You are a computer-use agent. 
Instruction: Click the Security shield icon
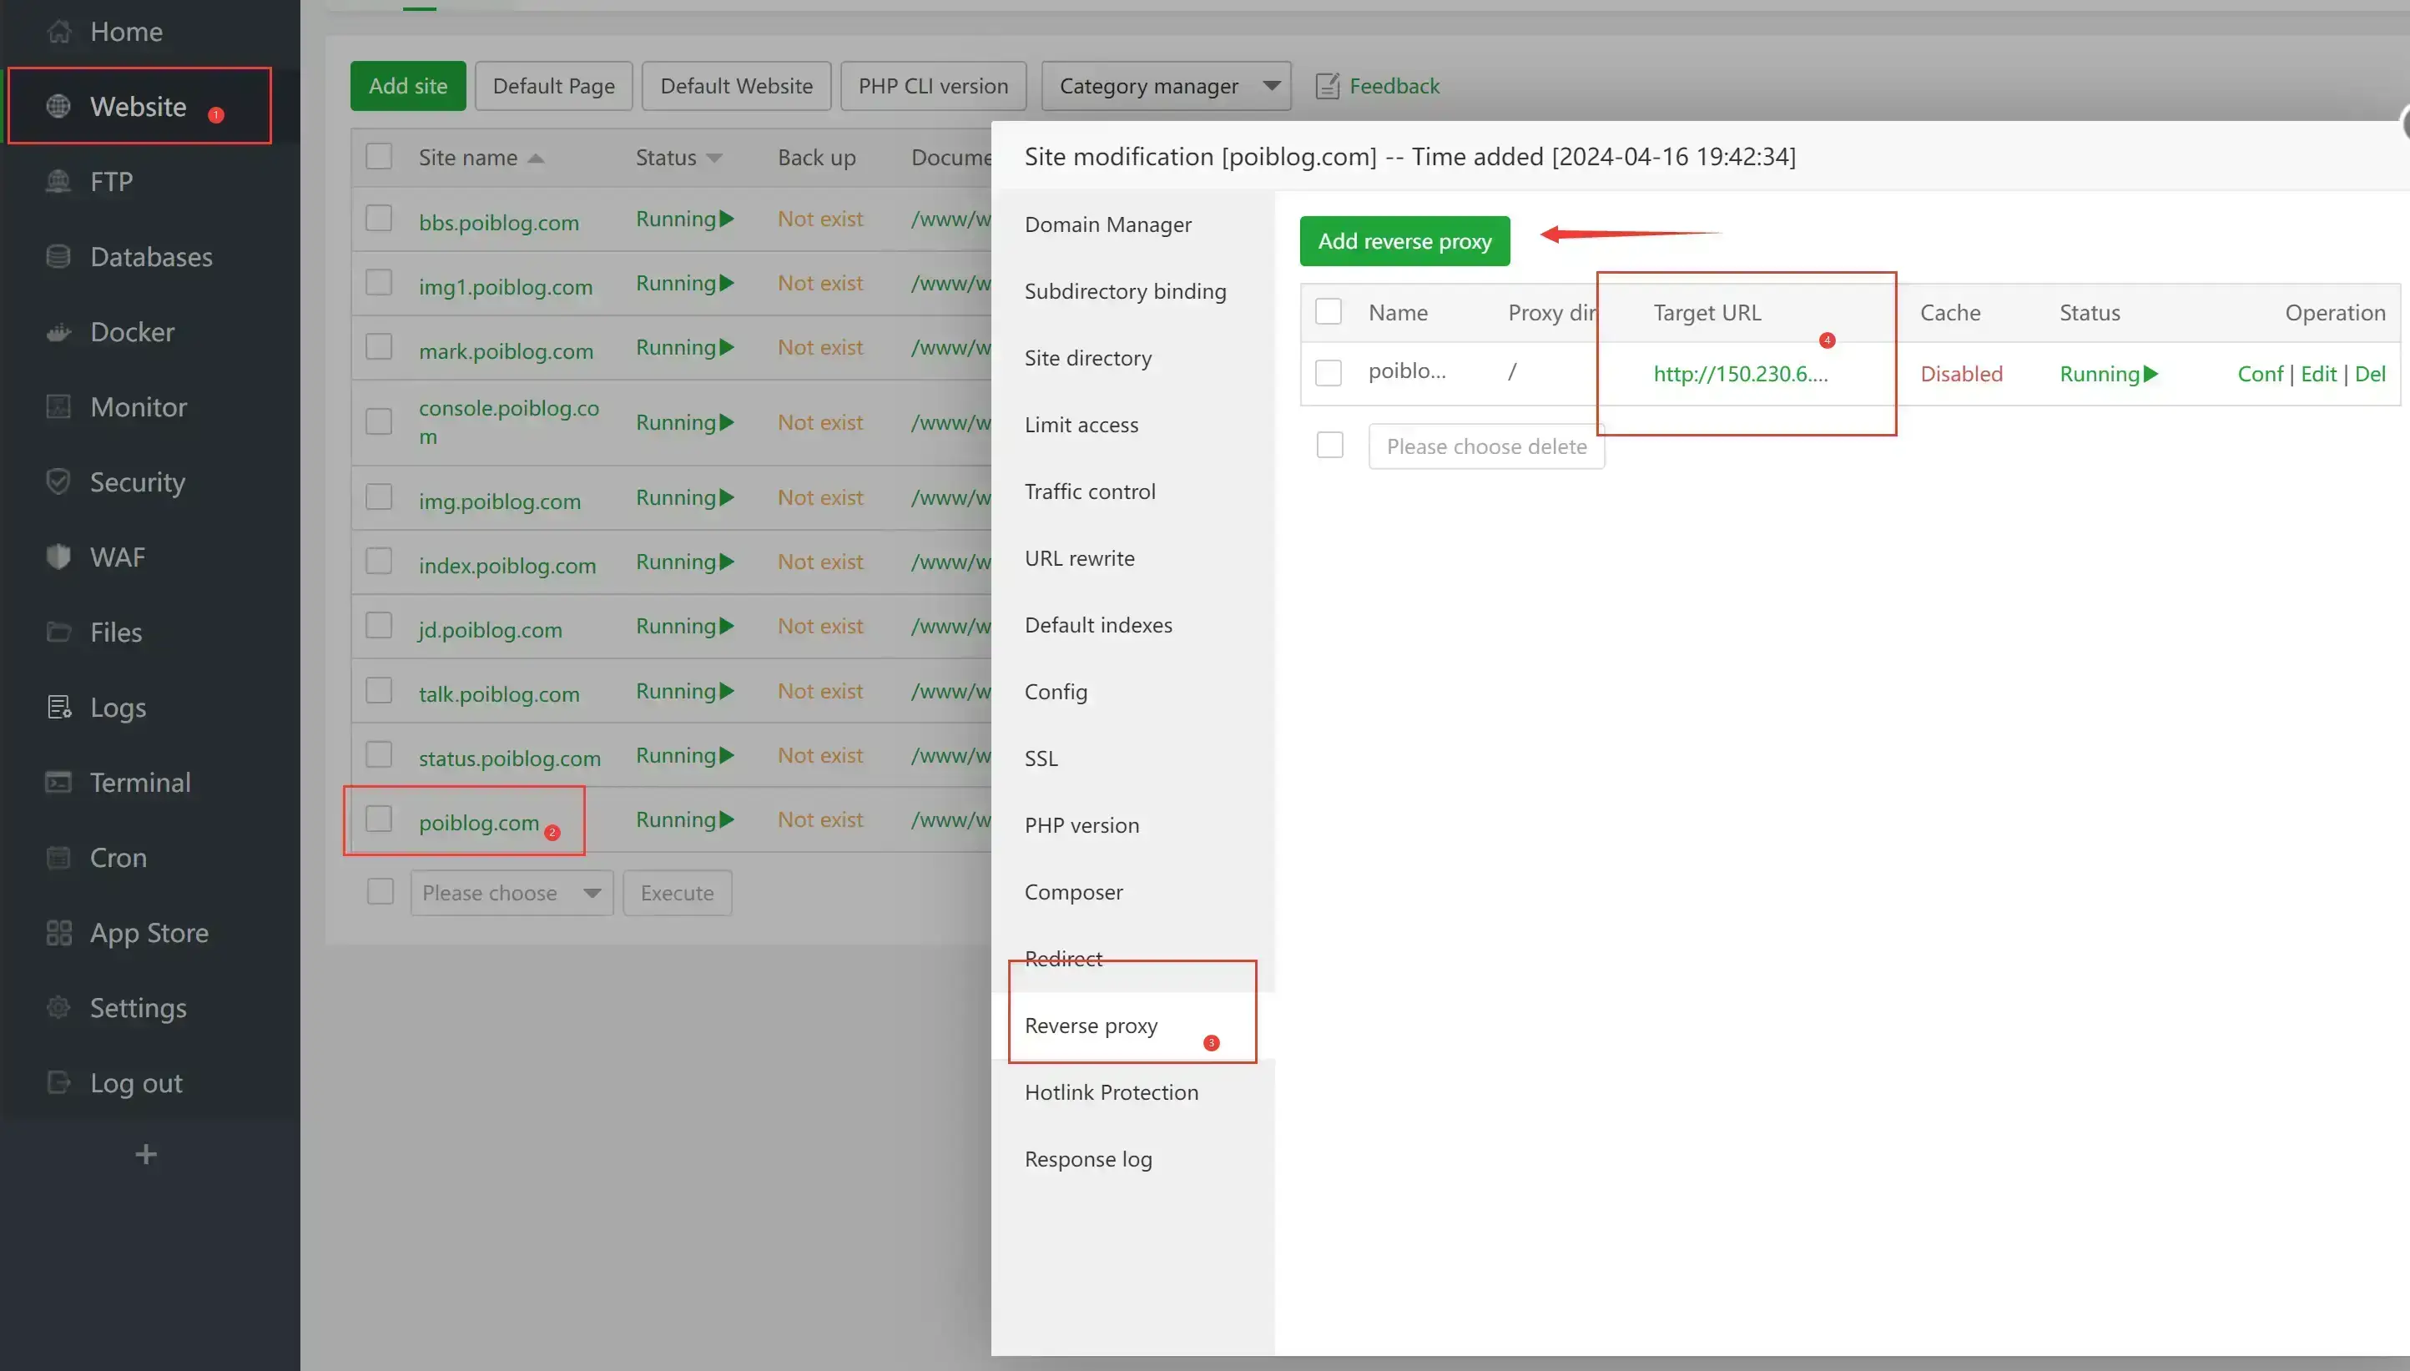58,481
